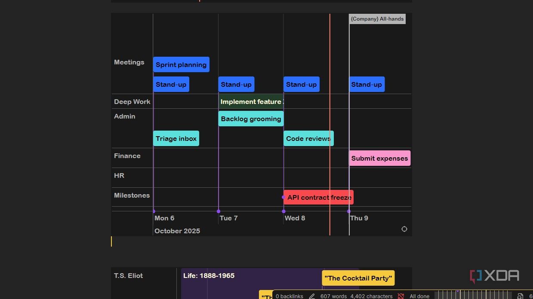Click the Code reviews task
Viewport: 533px width, 299px height.
(308, 138)
